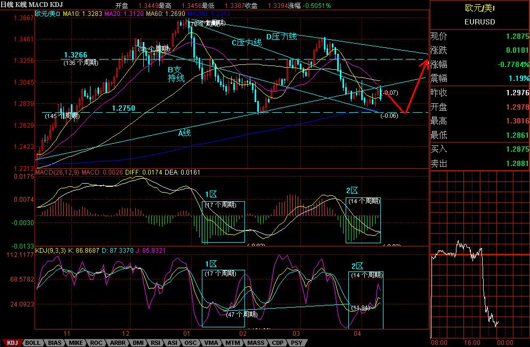Click the D压力线 trendline label
Image resolution: width=530 pixels, height=347 pixels.
pos(282,37)
